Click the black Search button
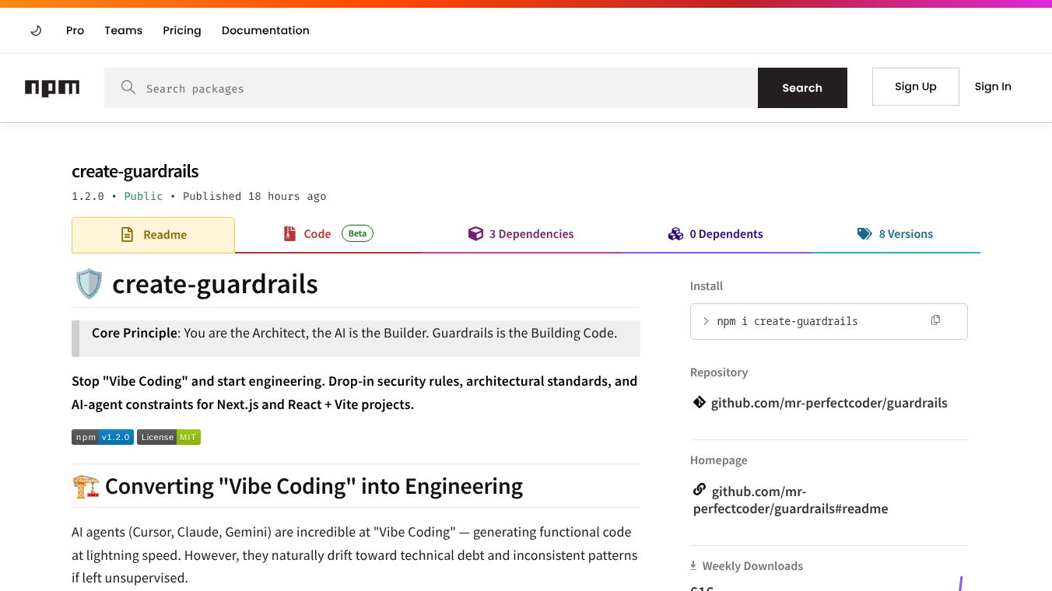The height and width of the screenshot is (591, 1052). tap(802, 88)
